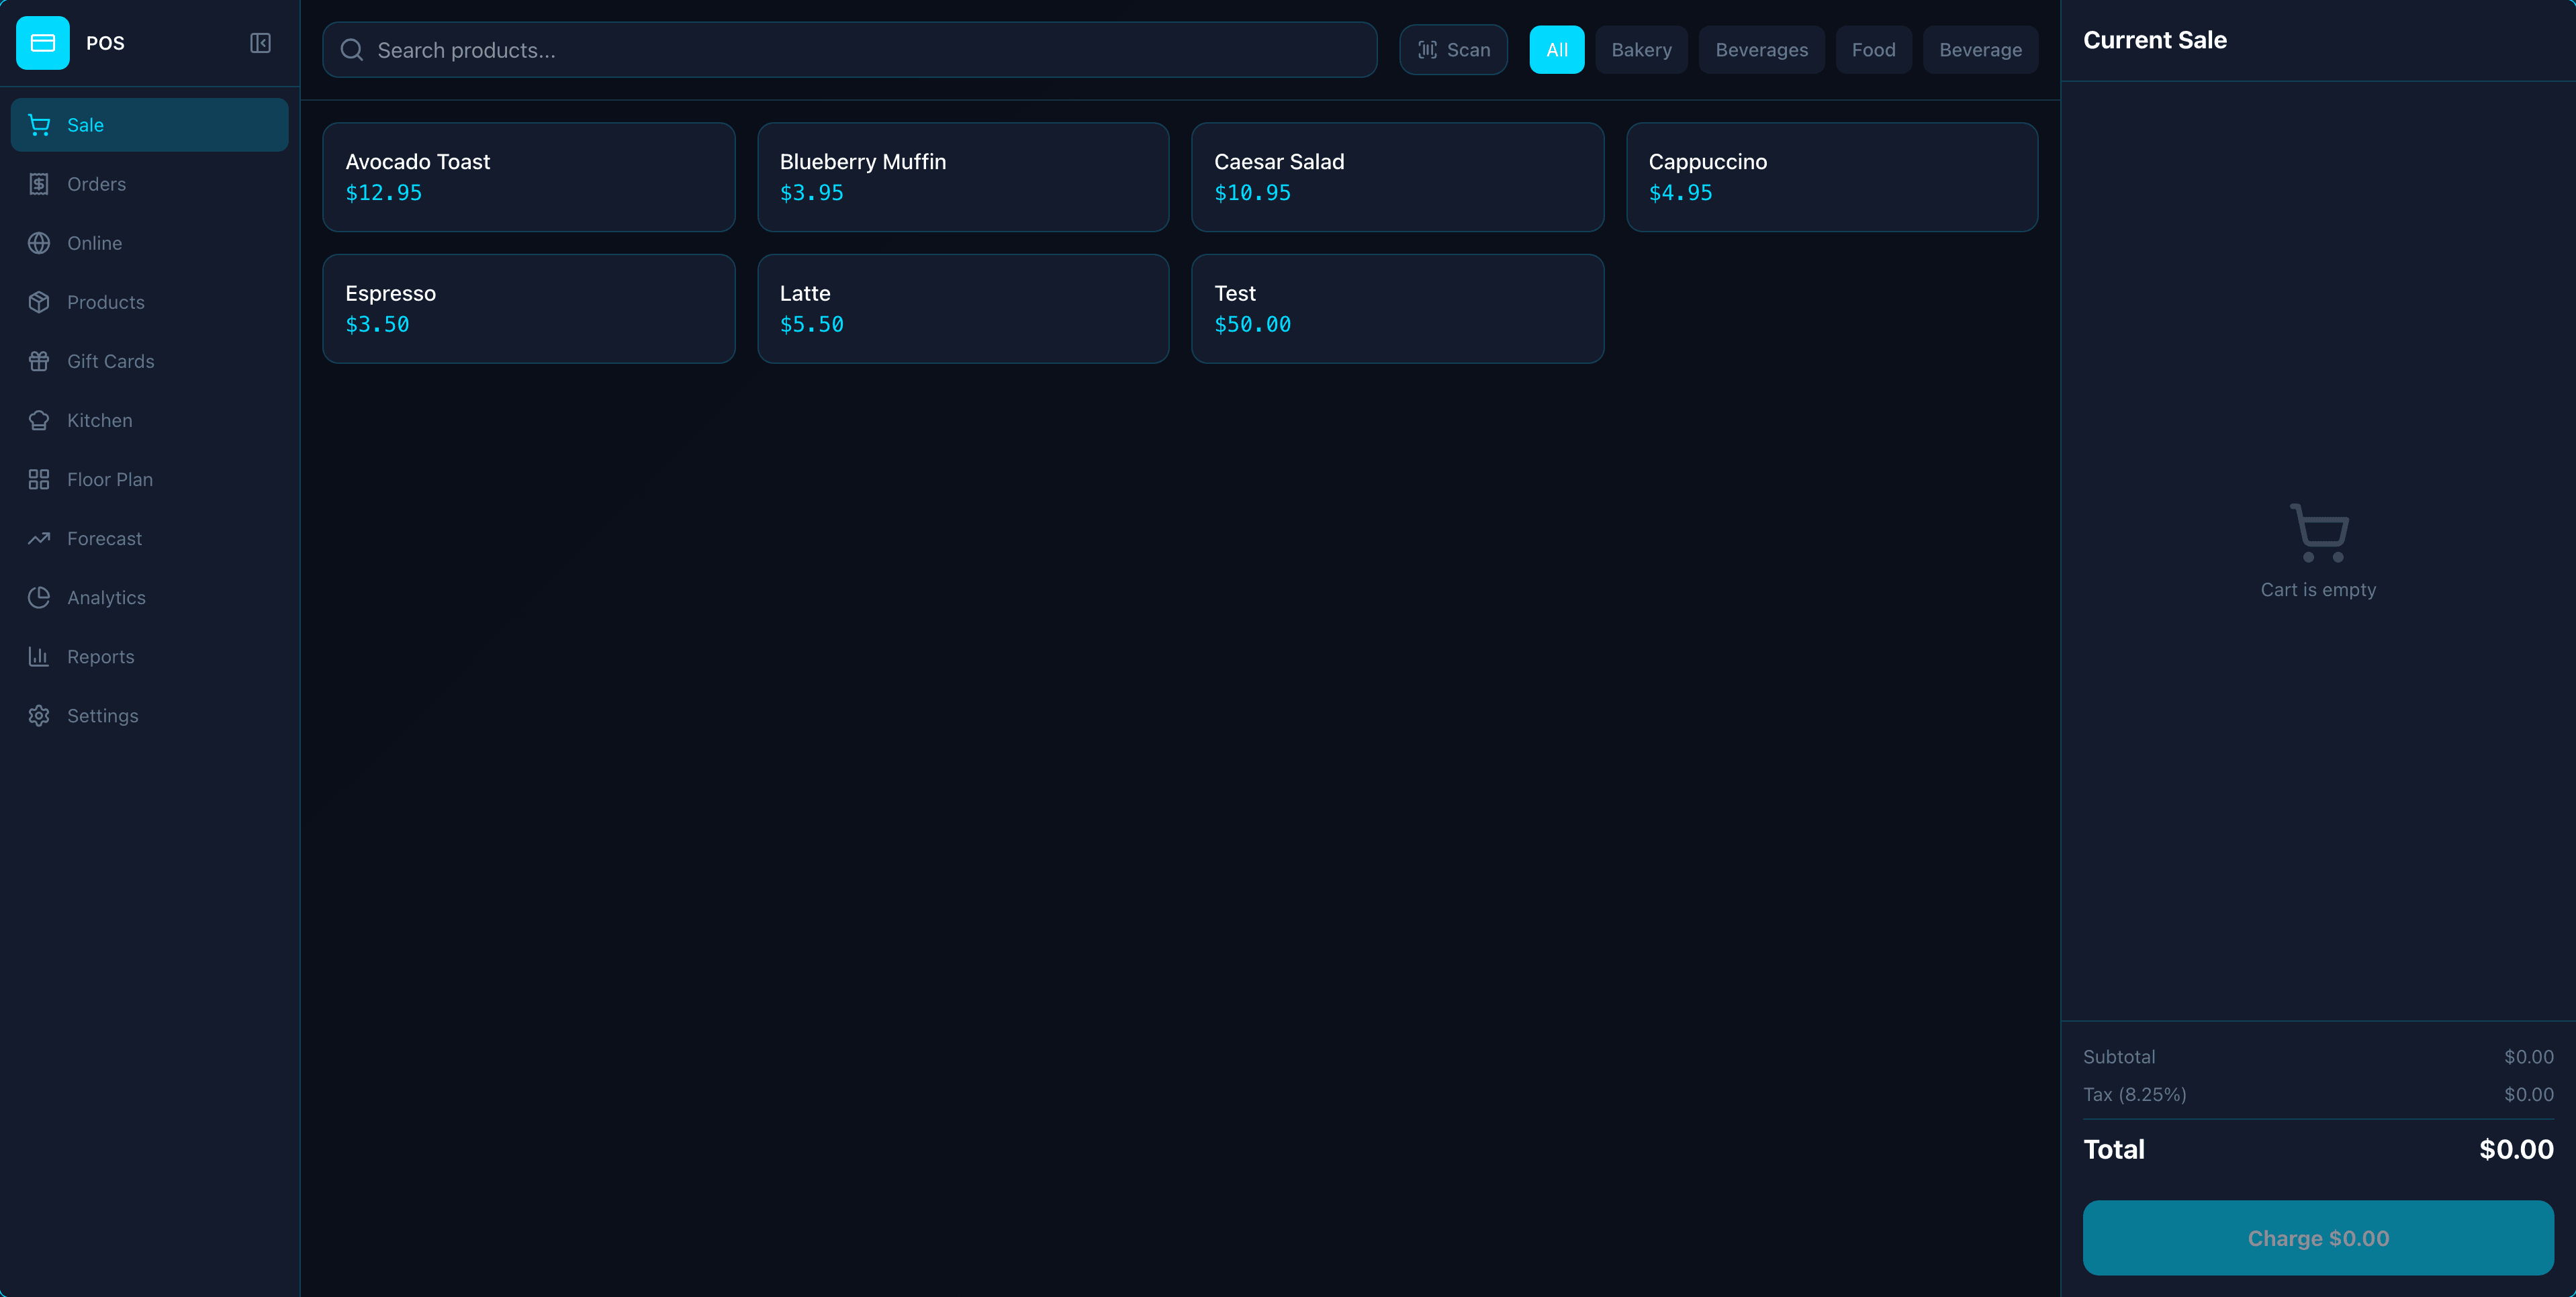
Task: Click the Online globe icon
Action: [39, 242]
